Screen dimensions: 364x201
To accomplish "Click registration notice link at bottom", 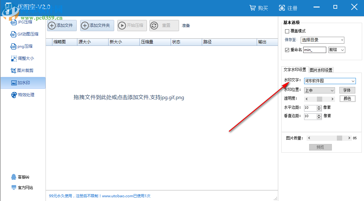I will click(99, 196).
